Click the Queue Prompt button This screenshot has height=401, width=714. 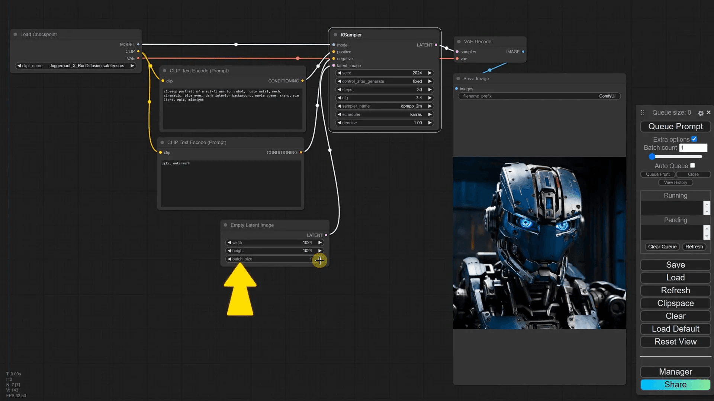tap(675, 126)
